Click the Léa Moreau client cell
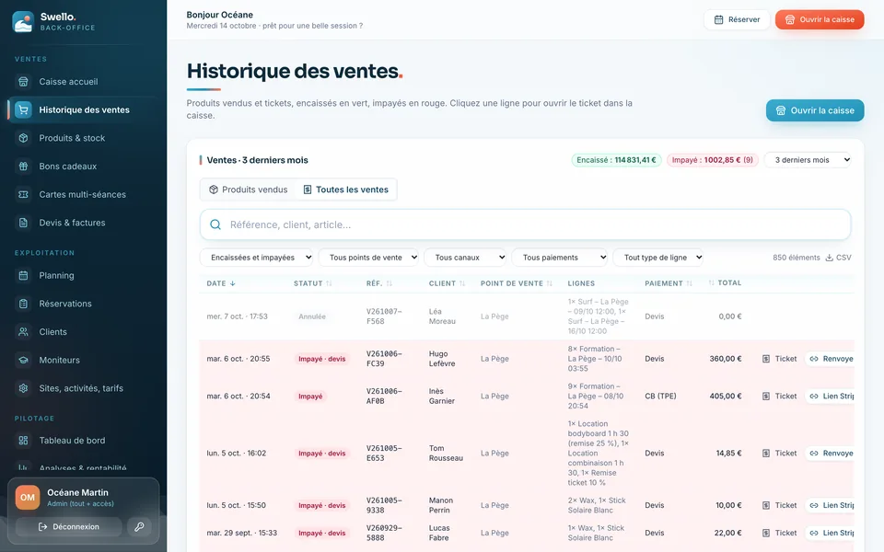Viewport: 884px width, 552px height. click(x=442, y=316)
